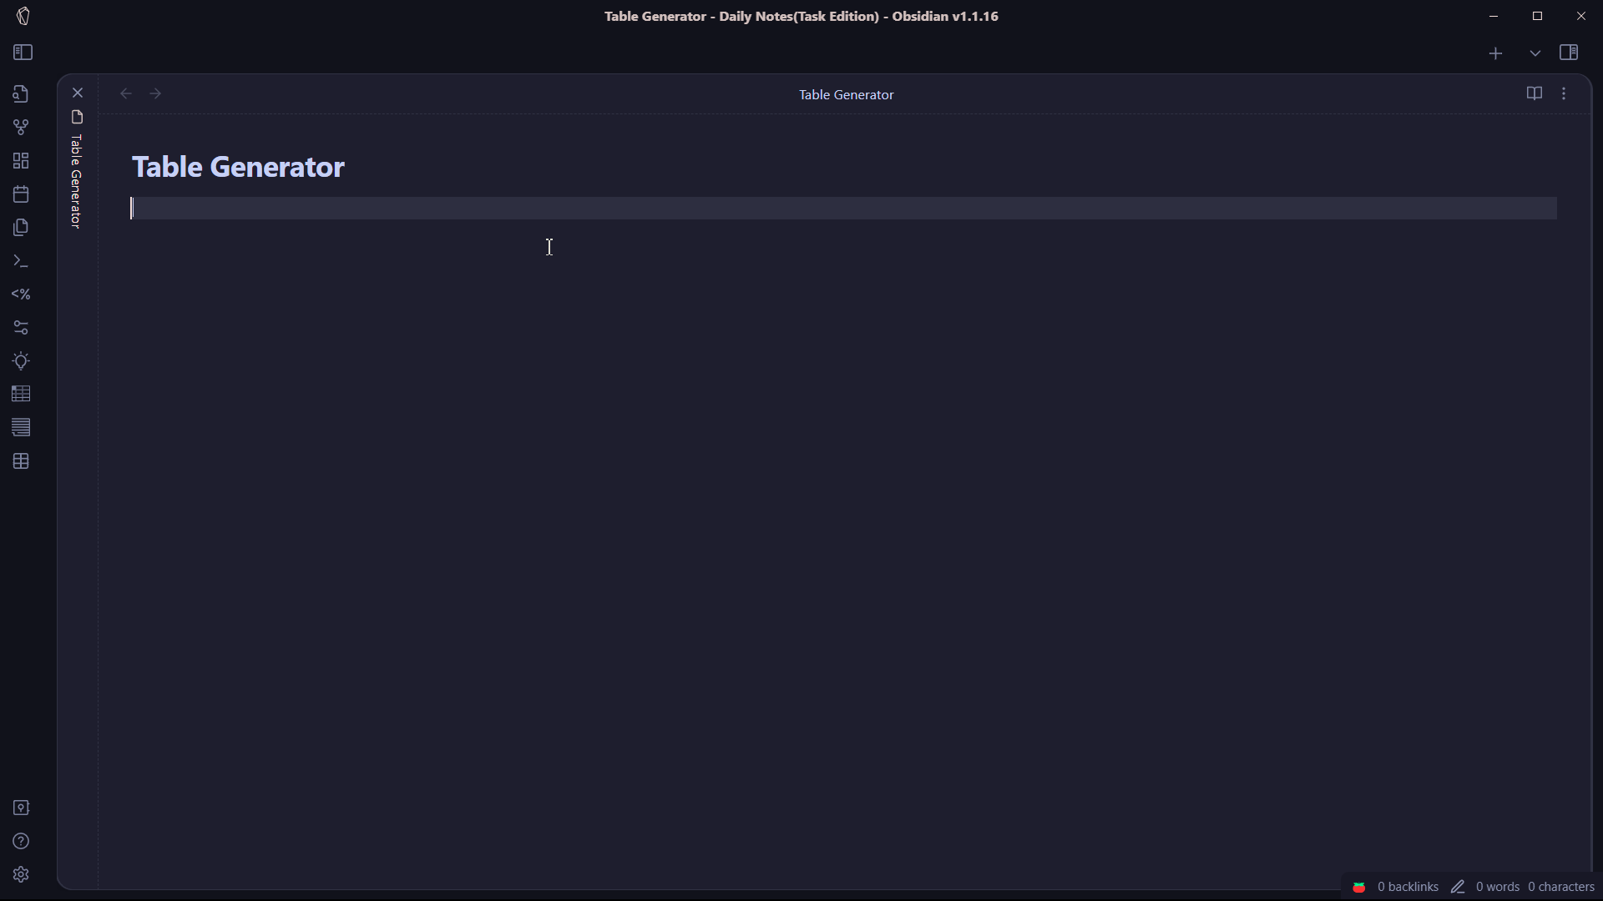Open Obsidian settings gear
The image size is (1603, 901).
(x=21, y=874)
